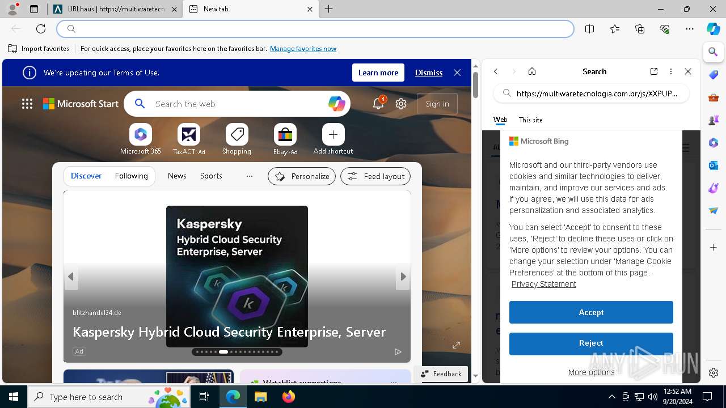Open the Collections icon in the toolbar
The image size is (726, 408).
[x=640, y=29]
